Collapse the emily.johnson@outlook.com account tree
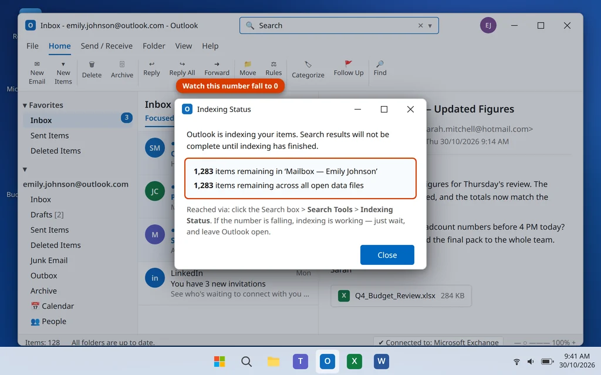Screen dimensions: 601x375 point(25,169)
